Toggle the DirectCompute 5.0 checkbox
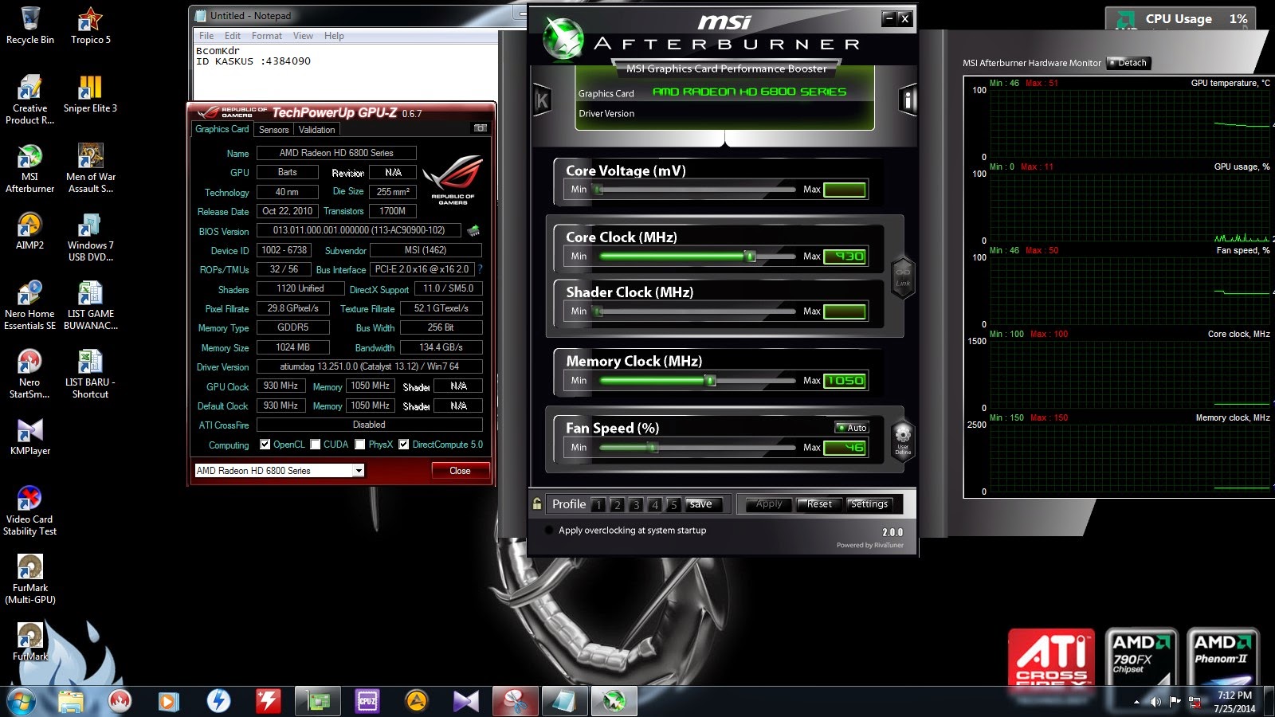 point(404,445)
